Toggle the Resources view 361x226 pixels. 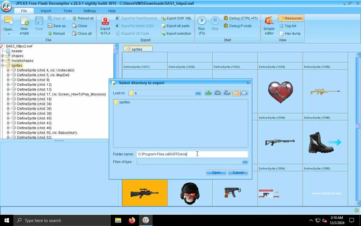(x=290, y=18)
